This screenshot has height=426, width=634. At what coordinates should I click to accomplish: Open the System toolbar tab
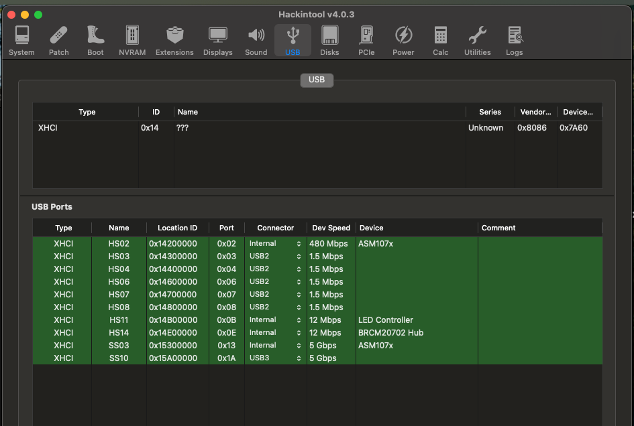coord(22,41)
